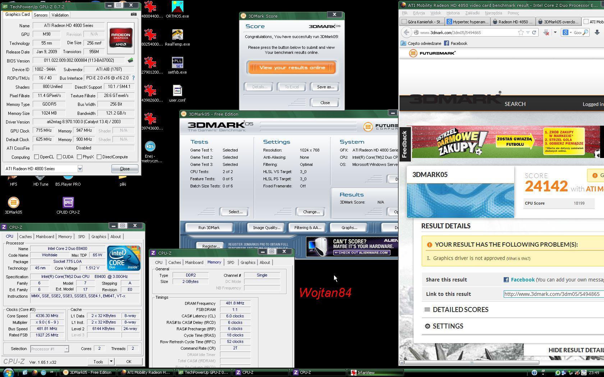Open the Mainboard tab in the CPU window
The height and width of the screenshot is (377, 604).
point(45,237)
